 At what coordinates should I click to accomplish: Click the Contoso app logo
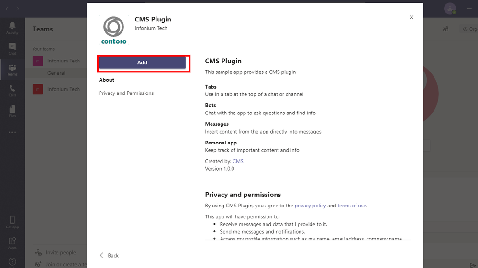click(x=114, y=30)
